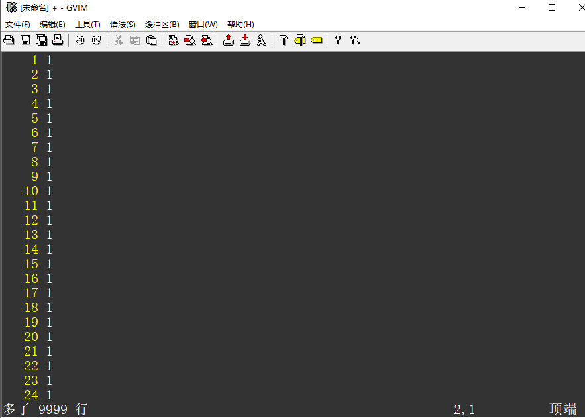This screenshot has height=418, width=585.
Task: Click the Save all files icon
Action: [x=42, y=40]
